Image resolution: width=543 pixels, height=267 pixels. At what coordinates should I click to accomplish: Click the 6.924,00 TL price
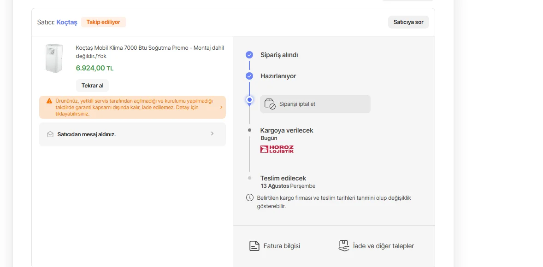[x=94, y=68]
